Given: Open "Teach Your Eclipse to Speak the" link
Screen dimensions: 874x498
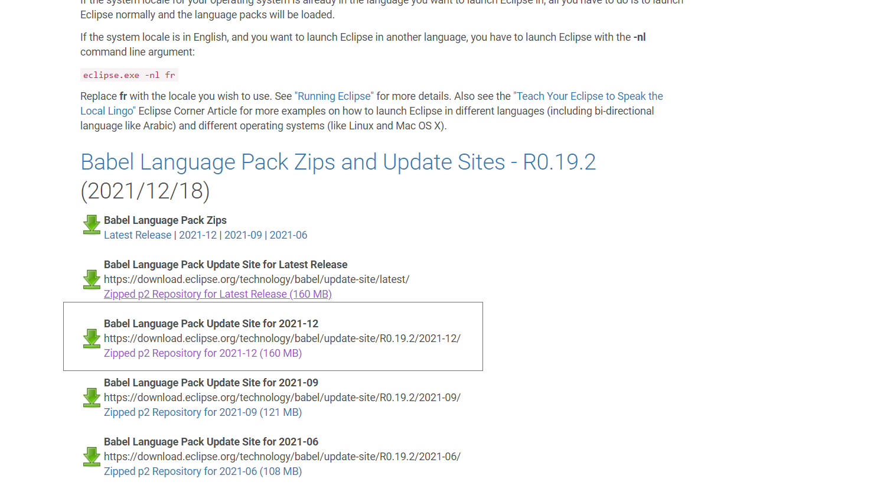Looking at the screenshot, I should pos(588,96).
